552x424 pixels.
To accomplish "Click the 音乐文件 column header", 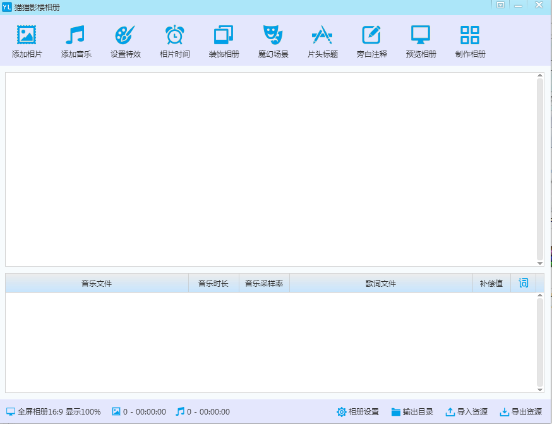I will (95, 282).
